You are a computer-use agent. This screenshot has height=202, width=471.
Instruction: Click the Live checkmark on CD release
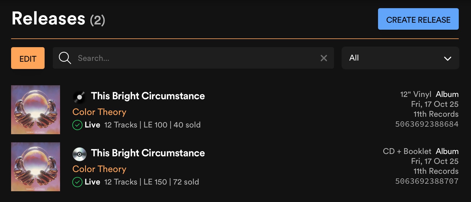77,182
